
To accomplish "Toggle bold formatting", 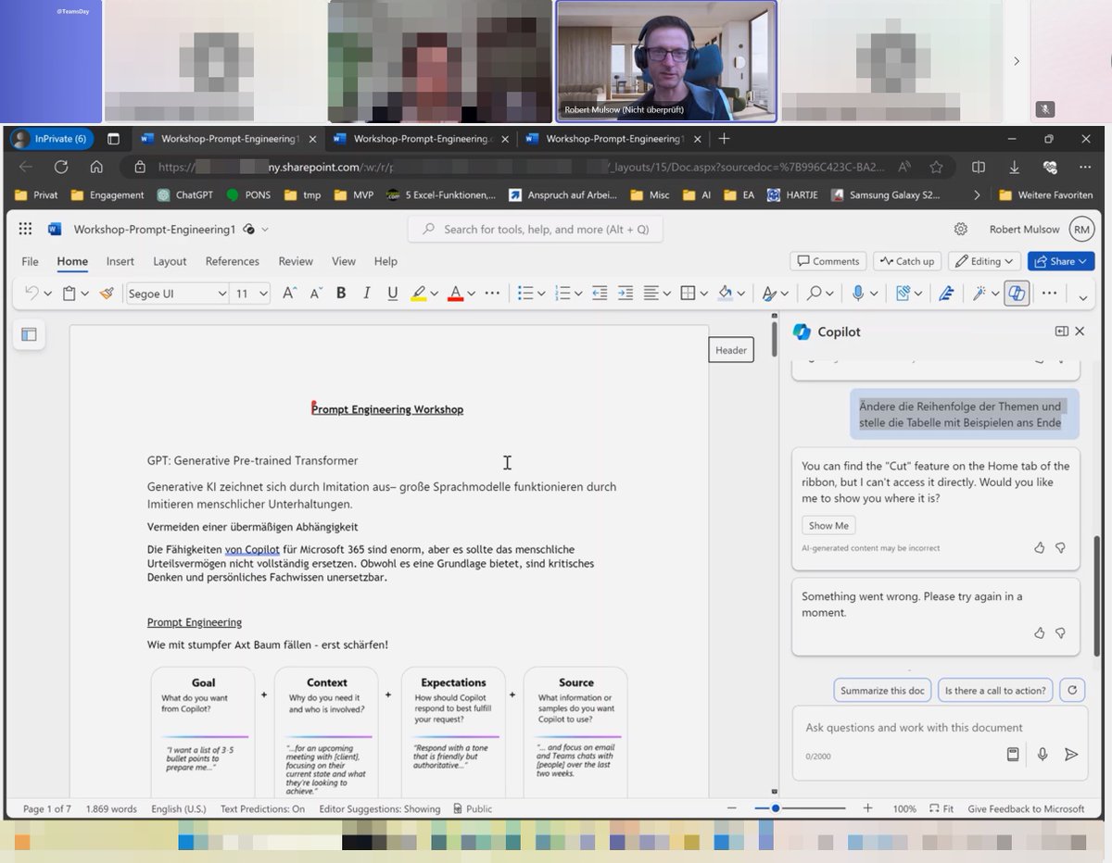I will click(x=341, y=293).
